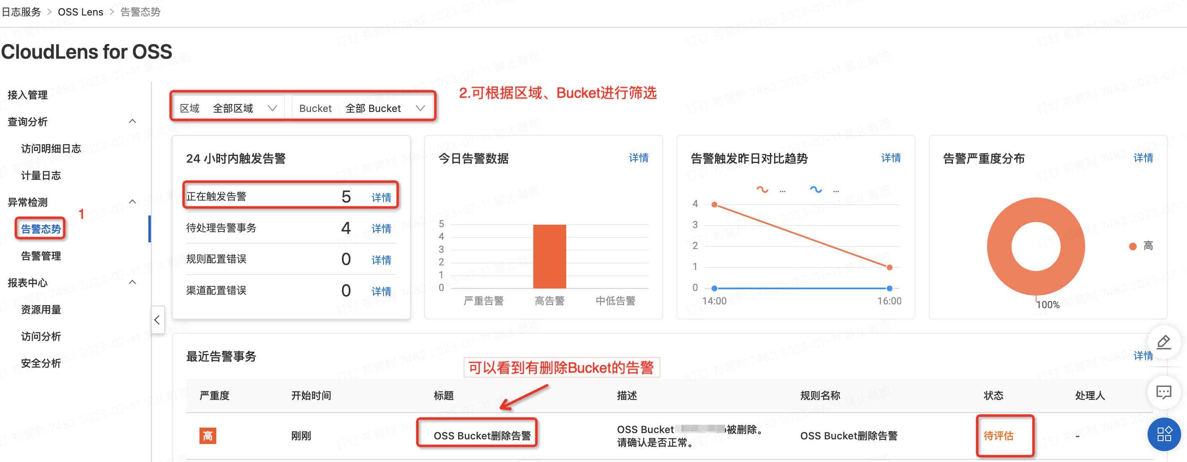
Task: Collapse the 异常检测 menu section
Action: coord(132,202)
